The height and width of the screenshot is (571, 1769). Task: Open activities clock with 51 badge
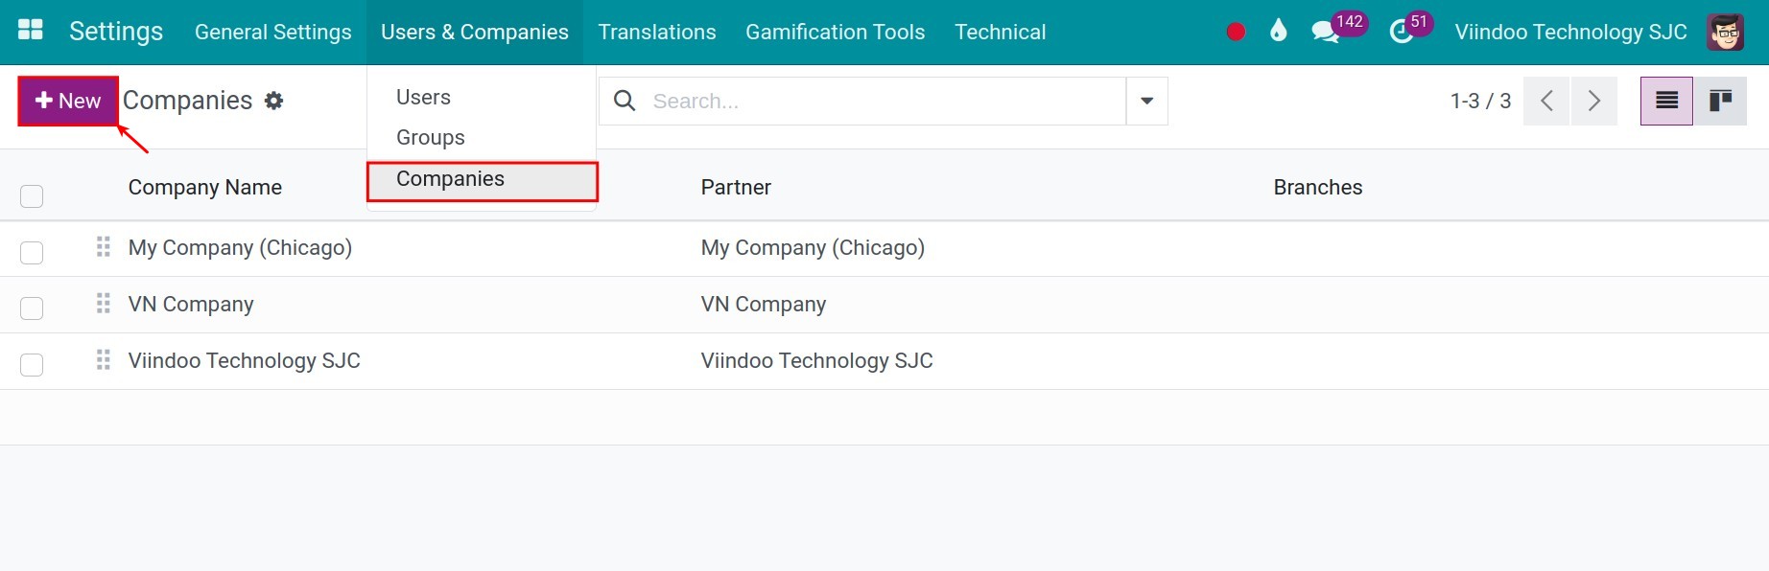1410,29
